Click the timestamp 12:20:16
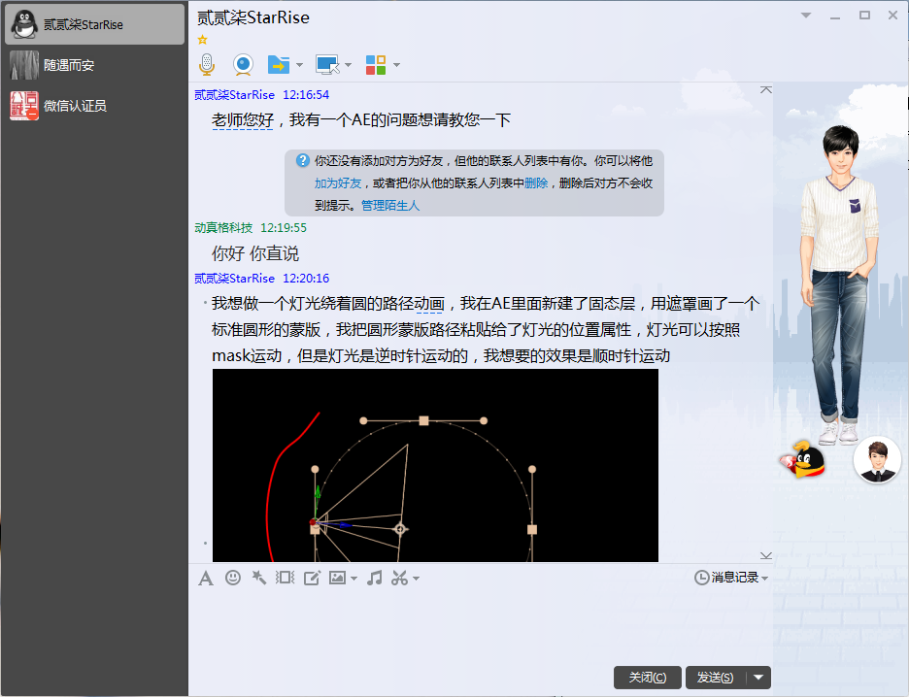 point(306,279)
